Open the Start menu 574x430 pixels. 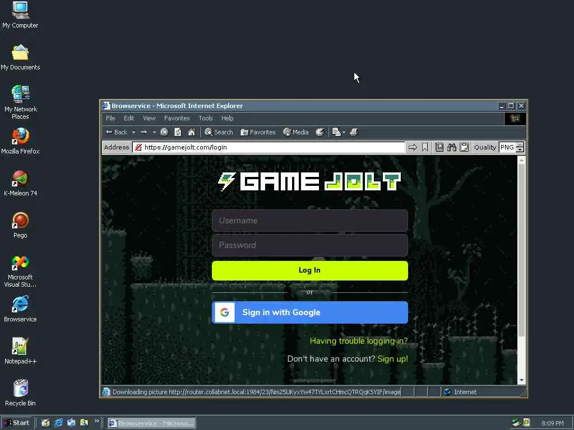17,423
